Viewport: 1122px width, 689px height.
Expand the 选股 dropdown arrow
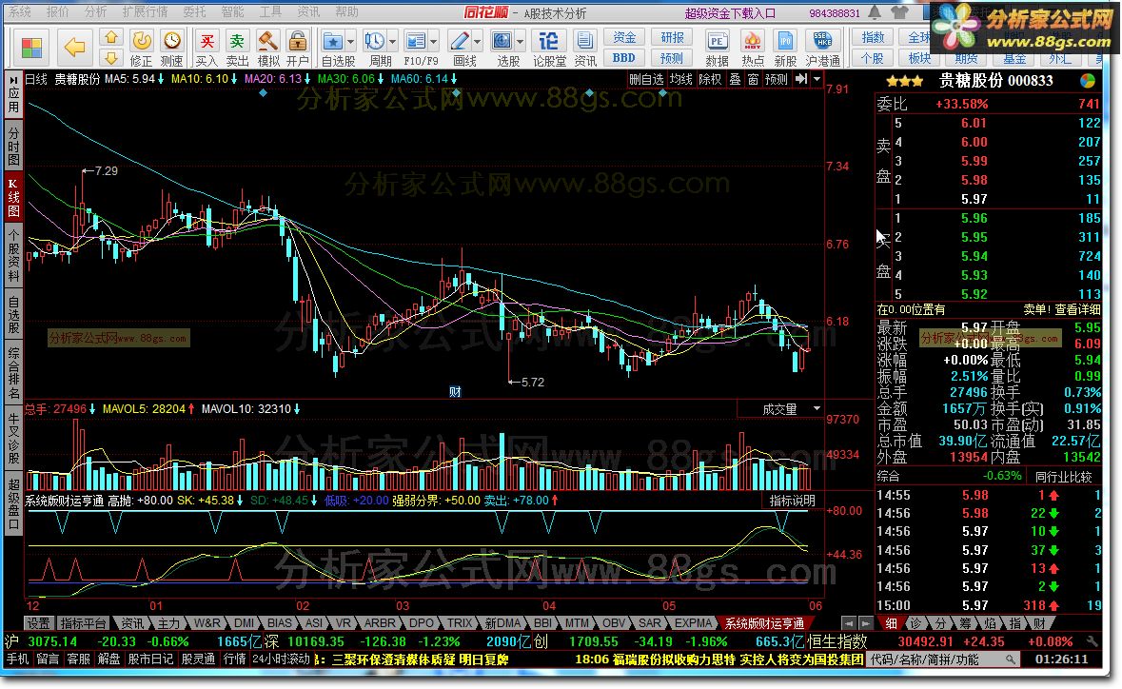(521, 42)
